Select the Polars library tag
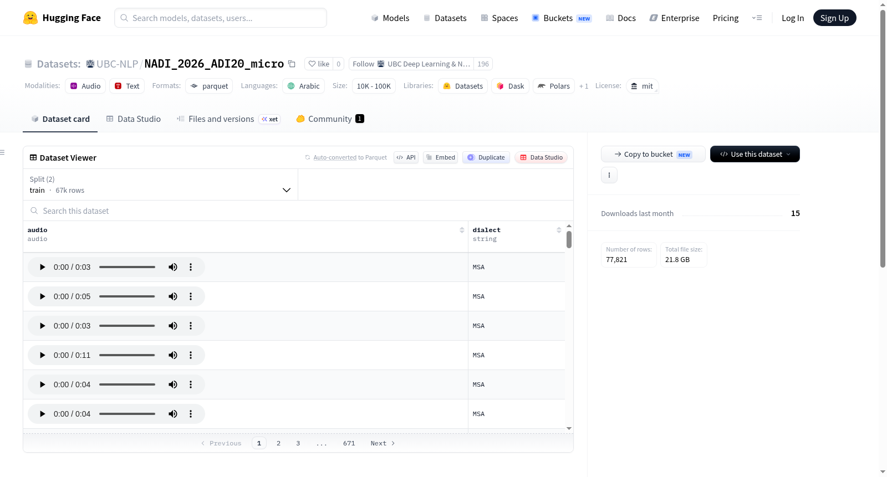The image size is (887, 477). [554, 86]
